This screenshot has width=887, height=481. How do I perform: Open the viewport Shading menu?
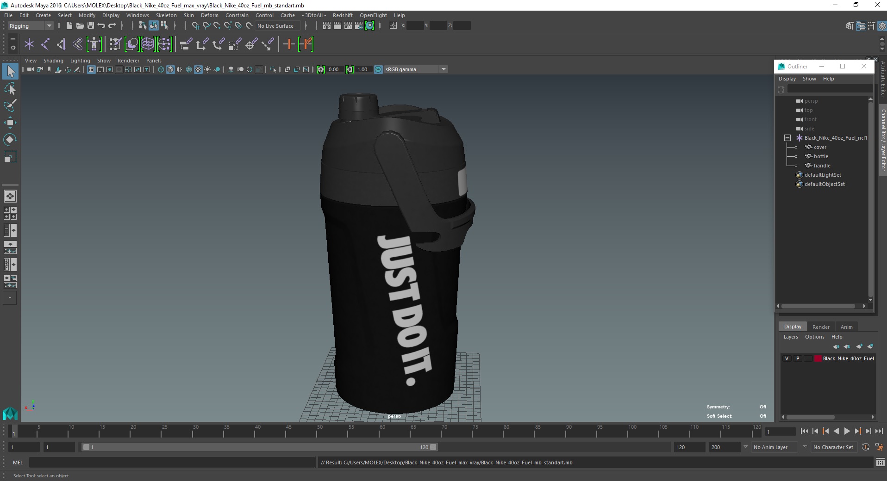(53, 61)
